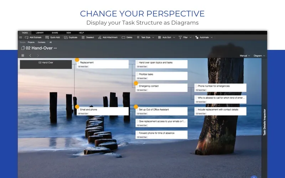Go forward with the right arrow
Viewport: 285px width, 178px height.
[38, 56]
